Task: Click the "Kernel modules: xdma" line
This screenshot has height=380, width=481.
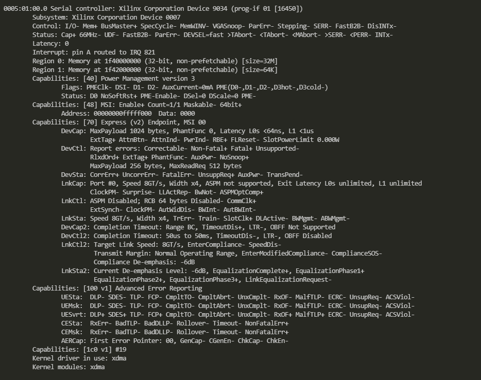Action: 68,367
